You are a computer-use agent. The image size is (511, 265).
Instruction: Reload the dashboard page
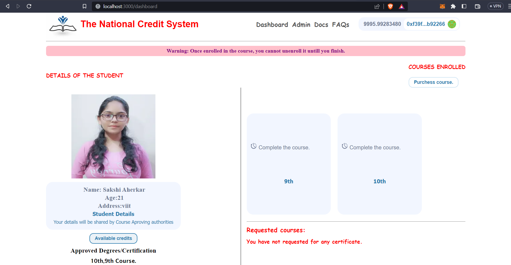29,6
